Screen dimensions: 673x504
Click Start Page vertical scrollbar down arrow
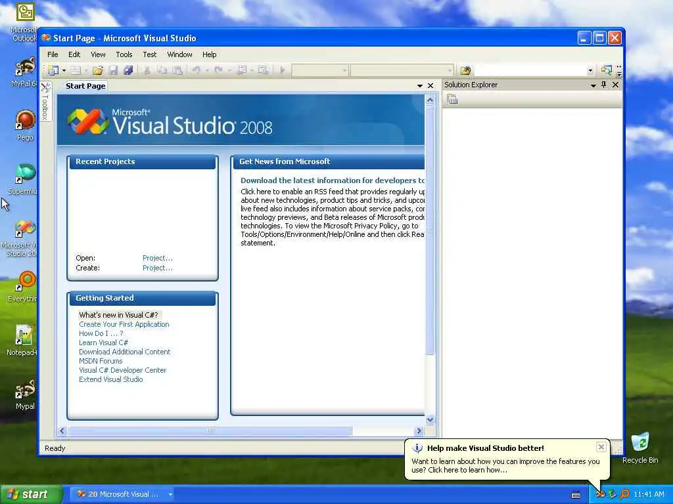pos(430,419)
